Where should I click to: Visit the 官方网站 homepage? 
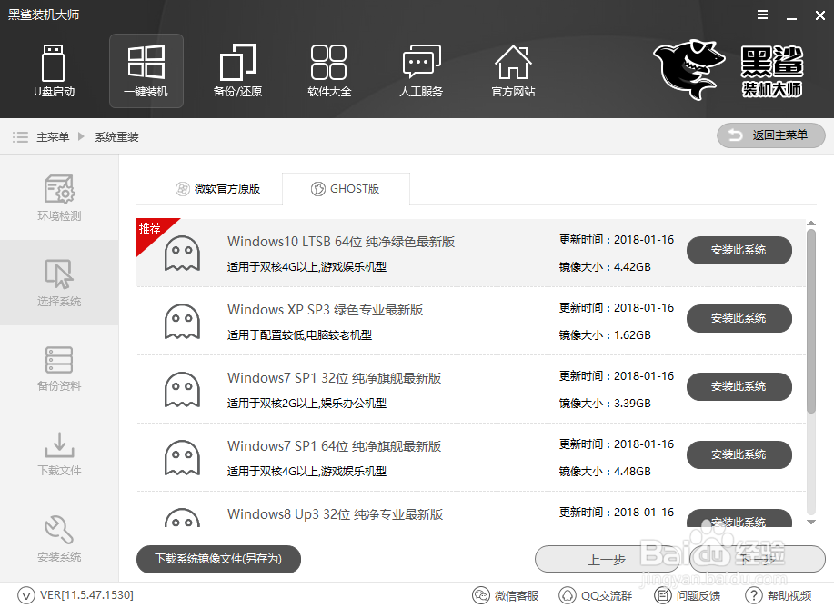[x=512, y=71]
